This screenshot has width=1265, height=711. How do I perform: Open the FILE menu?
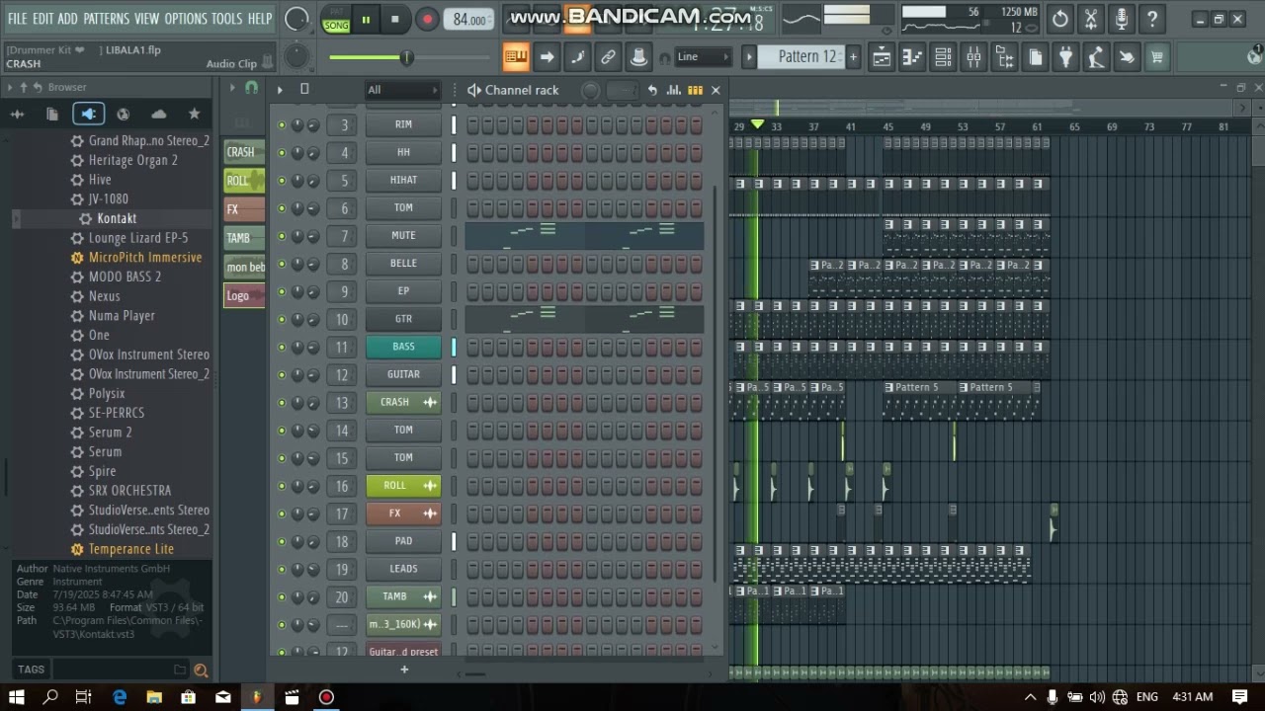(x=18, y=19)
